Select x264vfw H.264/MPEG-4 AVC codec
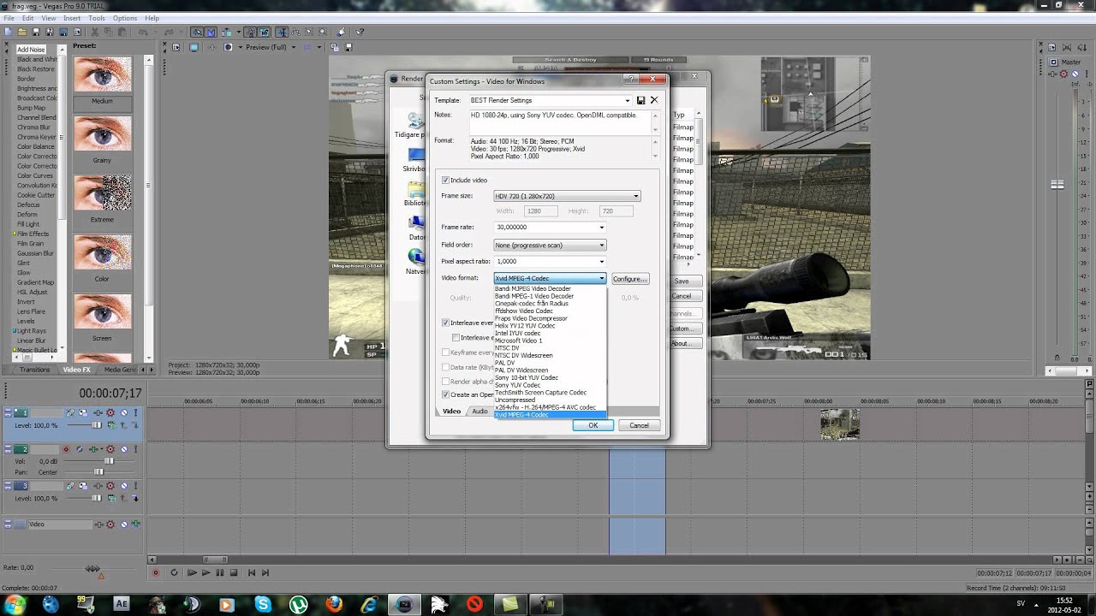1096x616 pixels. 545,407
